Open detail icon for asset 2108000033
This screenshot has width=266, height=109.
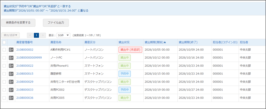point(11,90)
